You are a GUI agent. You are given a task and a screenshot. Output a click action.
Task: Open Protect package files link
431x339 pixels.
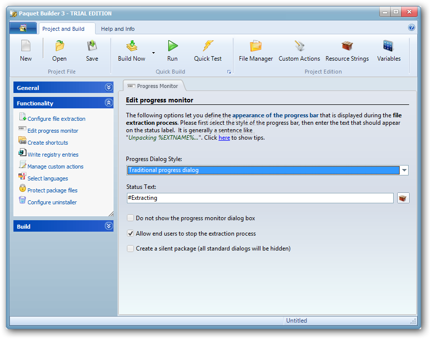(52, 190)
